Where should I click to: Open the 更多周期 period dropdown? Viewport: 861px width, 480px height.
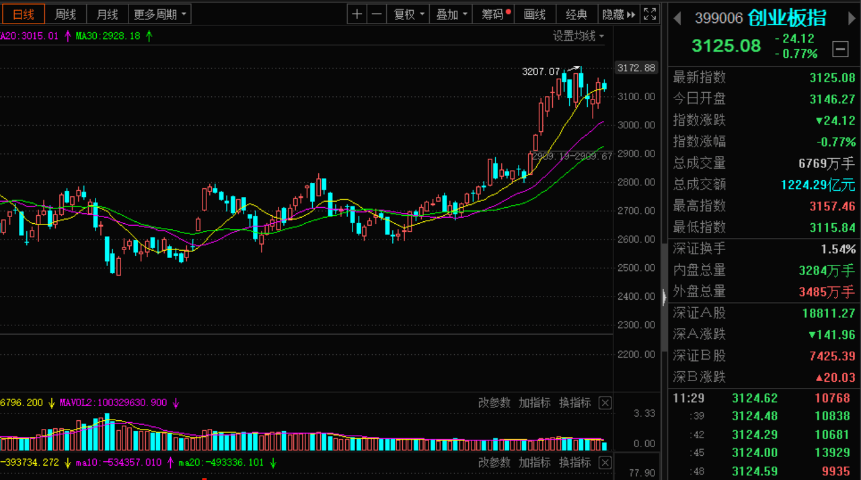160,14
